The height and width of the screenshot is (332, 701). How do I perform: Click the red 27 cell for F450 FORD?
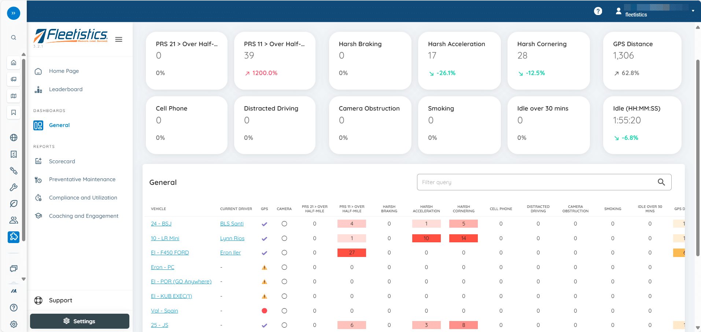pos(351,253)
